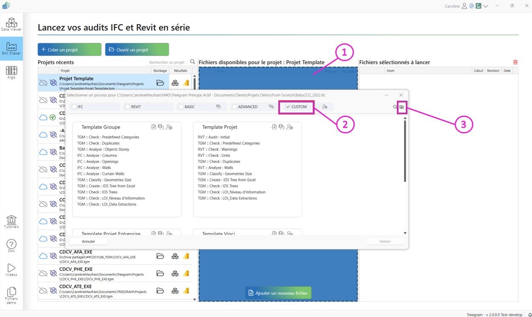532x317 pixels.
Task: Click the Annuler button in dialog
Action: click(88, 241)
